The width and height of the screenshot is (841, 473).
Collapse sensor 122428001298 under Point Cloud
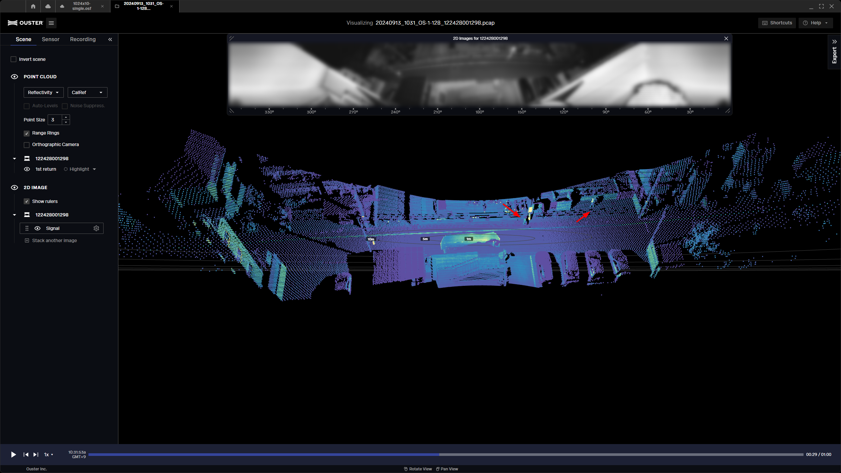click(14, 158)
